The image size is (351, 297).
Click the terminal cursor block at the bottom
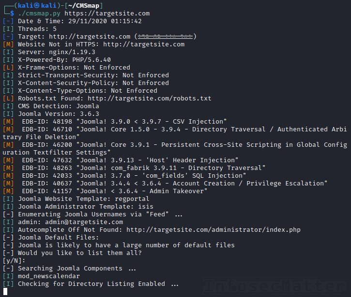coord(5,291)
